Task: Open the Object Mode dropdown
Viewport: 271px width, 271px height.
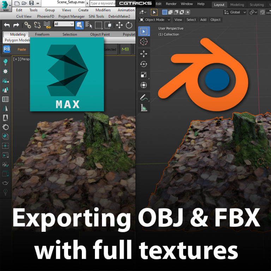Action: point(155,20)
